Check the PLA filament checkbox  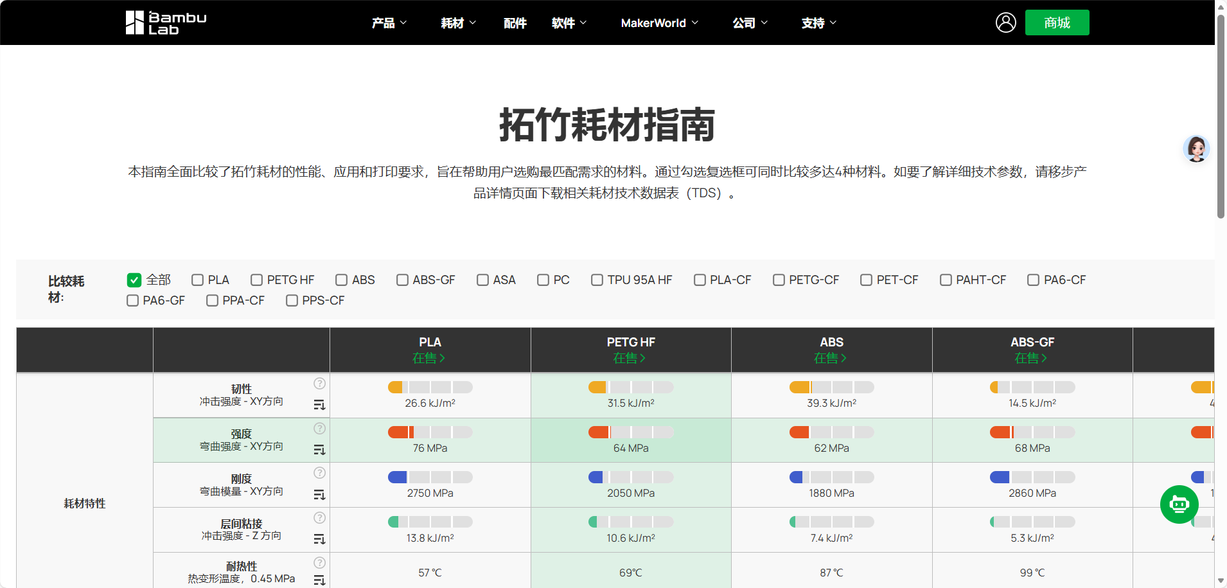198,280
